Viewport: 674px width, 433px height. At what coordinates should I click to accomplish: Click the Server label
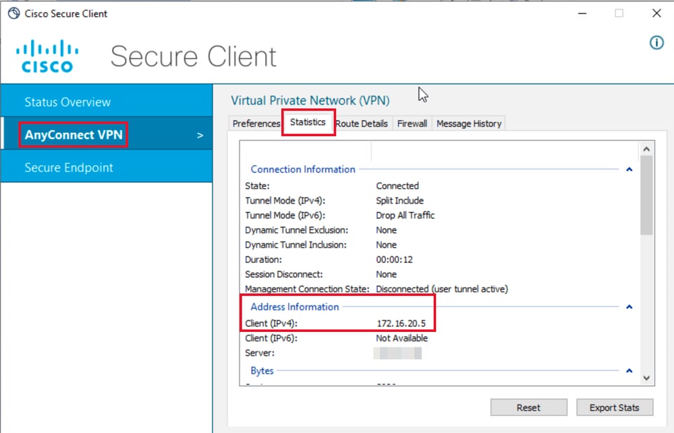(x=260, y=353)
